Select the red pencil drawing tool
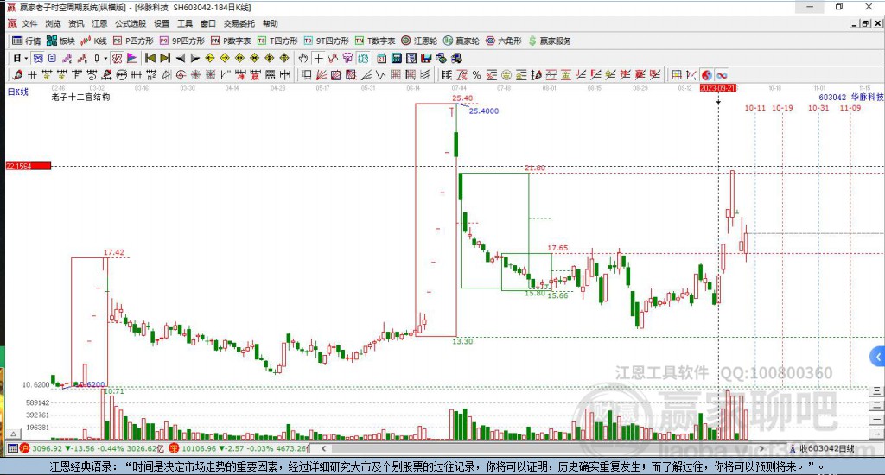This screenshot has height=475, width=885. click(x=17, y=75)
